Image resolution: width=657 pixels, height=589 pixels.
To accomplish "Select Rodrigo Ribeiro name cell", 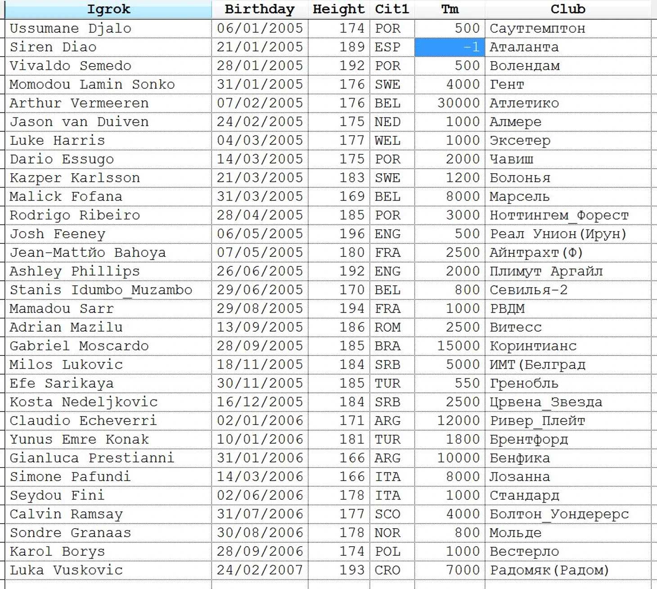I will point(108,215).
